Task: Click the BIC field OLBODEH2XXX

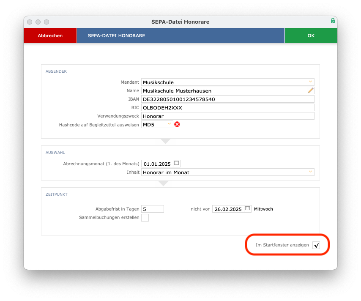Action: point(228,107)
